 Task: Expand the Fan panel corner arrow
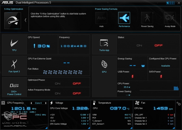(x=174, y=128)
